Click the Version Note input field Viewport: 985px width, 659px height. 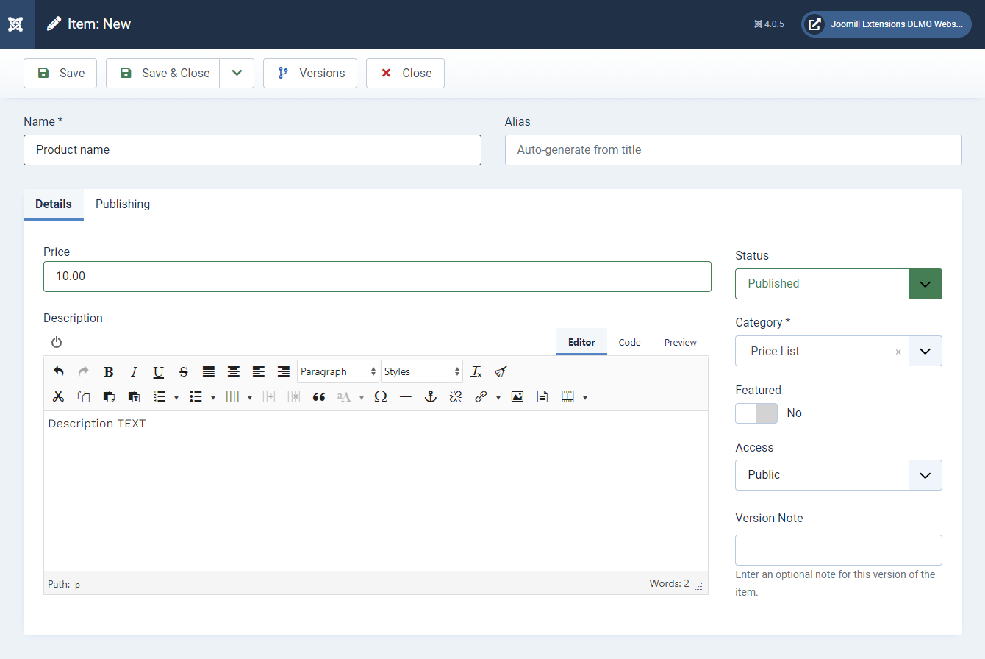(838, 550)
